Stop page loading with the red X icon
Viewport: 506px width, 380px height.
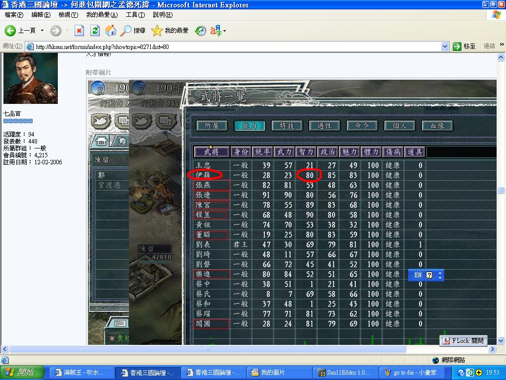click(79, 31)
